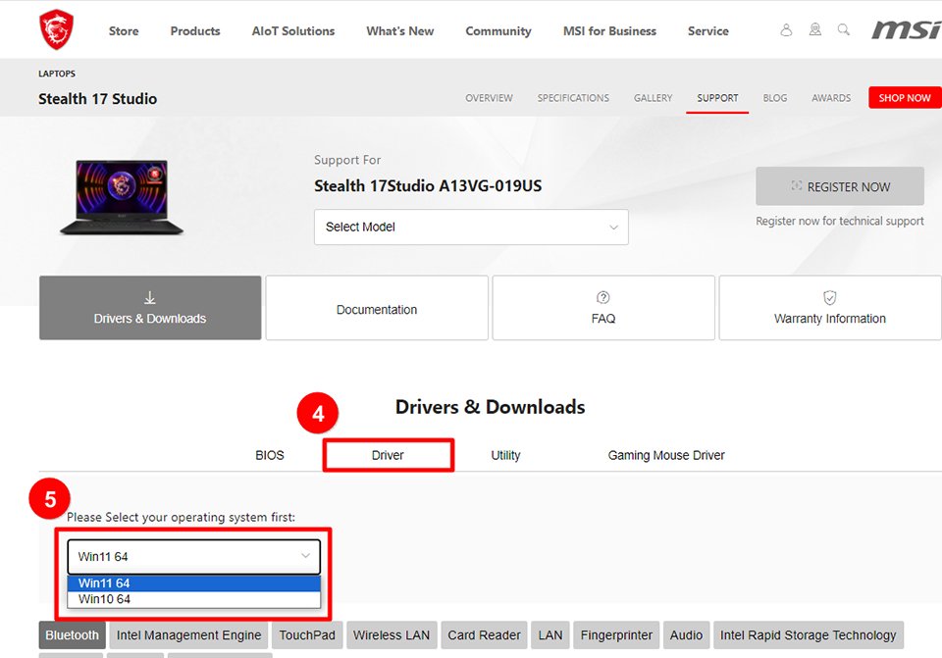Image resolution: width=942 pixels, height=658 pixels.
Task: Click the MSI wordmark logo
Action: pos(905,30)
